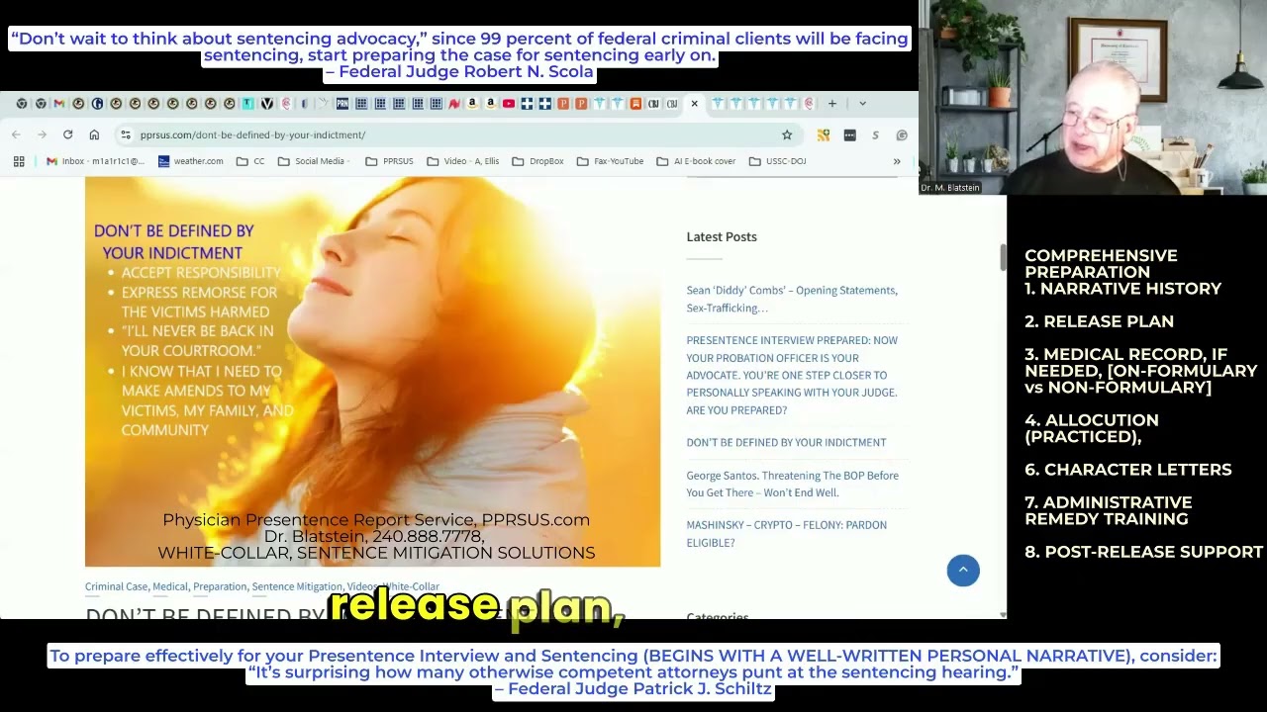Switch to the PRN tab
The image size is (1267, 712).
coord(342,103)
